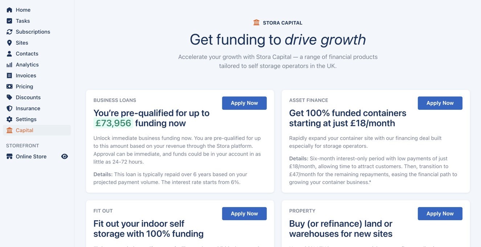Click the Analytics bar chart icon
The height and width of the screenshot is (247, 481).
9,65
